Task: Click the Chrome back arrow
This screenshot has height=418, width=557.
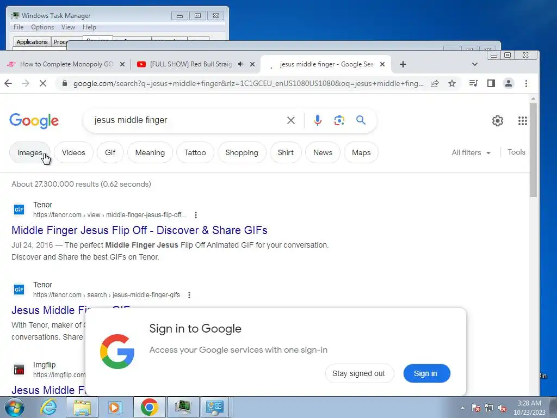Action: click(8, 83)
